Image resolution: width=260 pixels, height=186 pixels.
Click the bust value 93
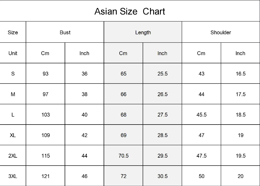[x=45, y=74]
